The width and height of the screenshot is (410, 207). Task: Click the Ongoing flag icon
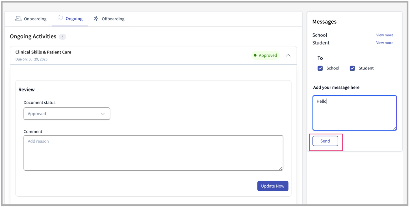click(x=60, y=18)
